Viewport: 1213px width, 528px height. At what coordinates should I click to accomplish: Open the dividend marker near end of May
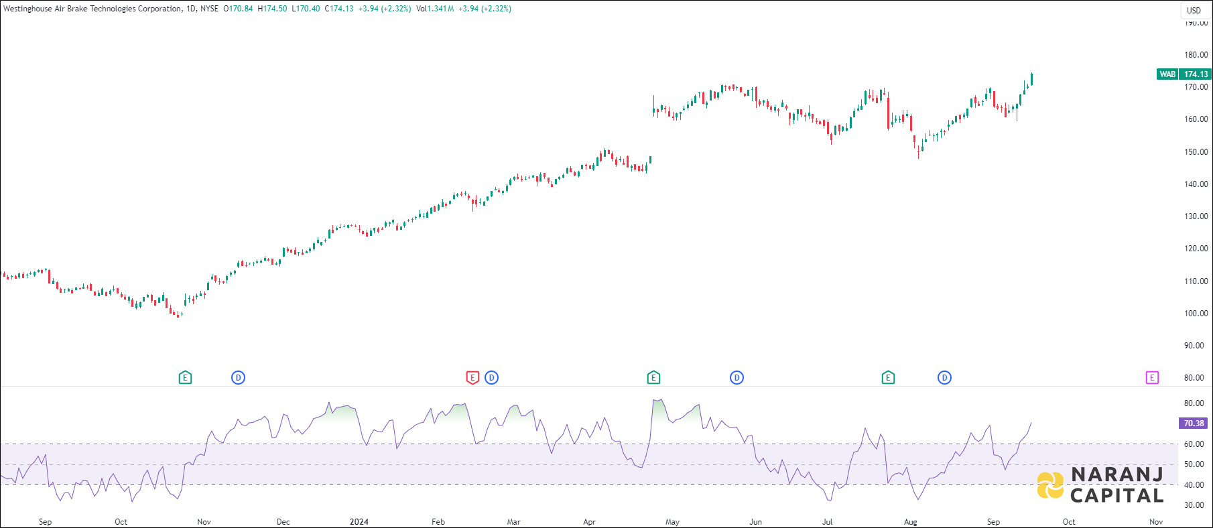737,378
